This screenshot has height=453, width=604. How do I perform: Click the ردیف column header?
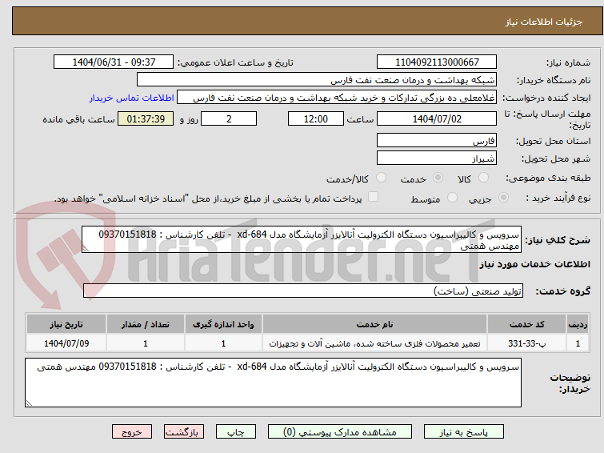[578, 324]
